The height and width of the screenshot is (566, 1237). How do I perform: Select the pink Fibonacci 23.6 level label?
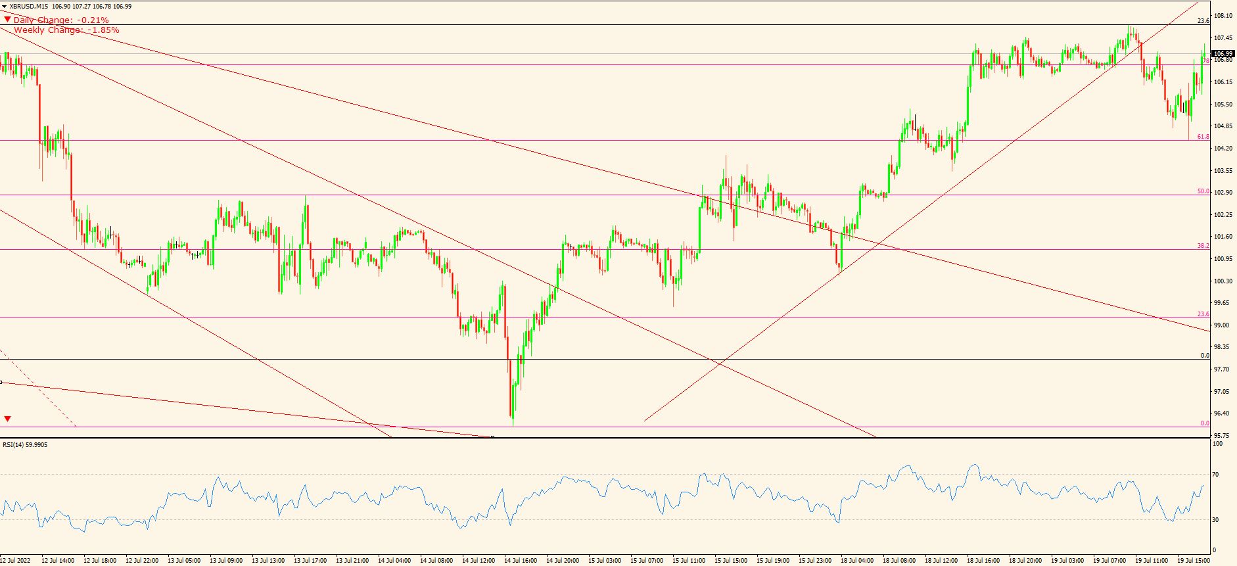point(1203,314)
